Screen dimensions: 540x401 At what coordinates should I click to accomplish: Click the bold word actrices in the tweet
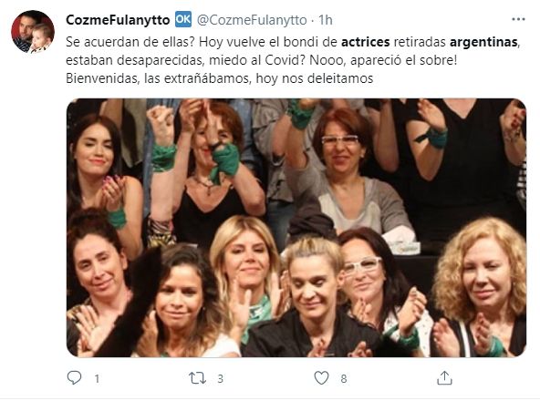366,42
